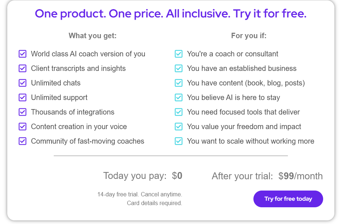Screen dimensions: 350x224
Task: Toggle the 'You're a coach or consultant' checkbox
Action: pos(179,54)
